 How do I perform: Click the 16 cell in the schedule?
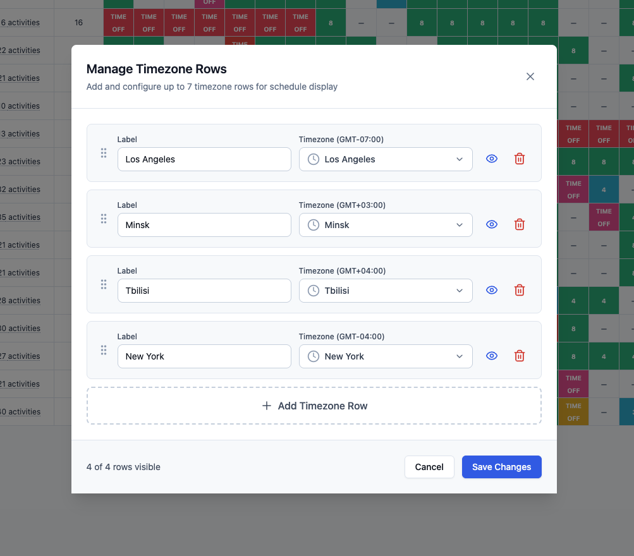pos(78,23)
